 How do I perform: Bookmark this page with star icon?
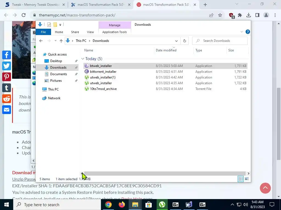tap(220, 15)
